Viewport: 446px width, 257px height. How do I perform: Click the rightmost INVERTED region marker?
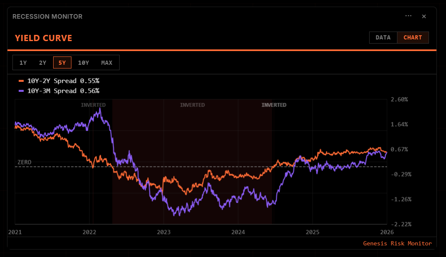274,105
